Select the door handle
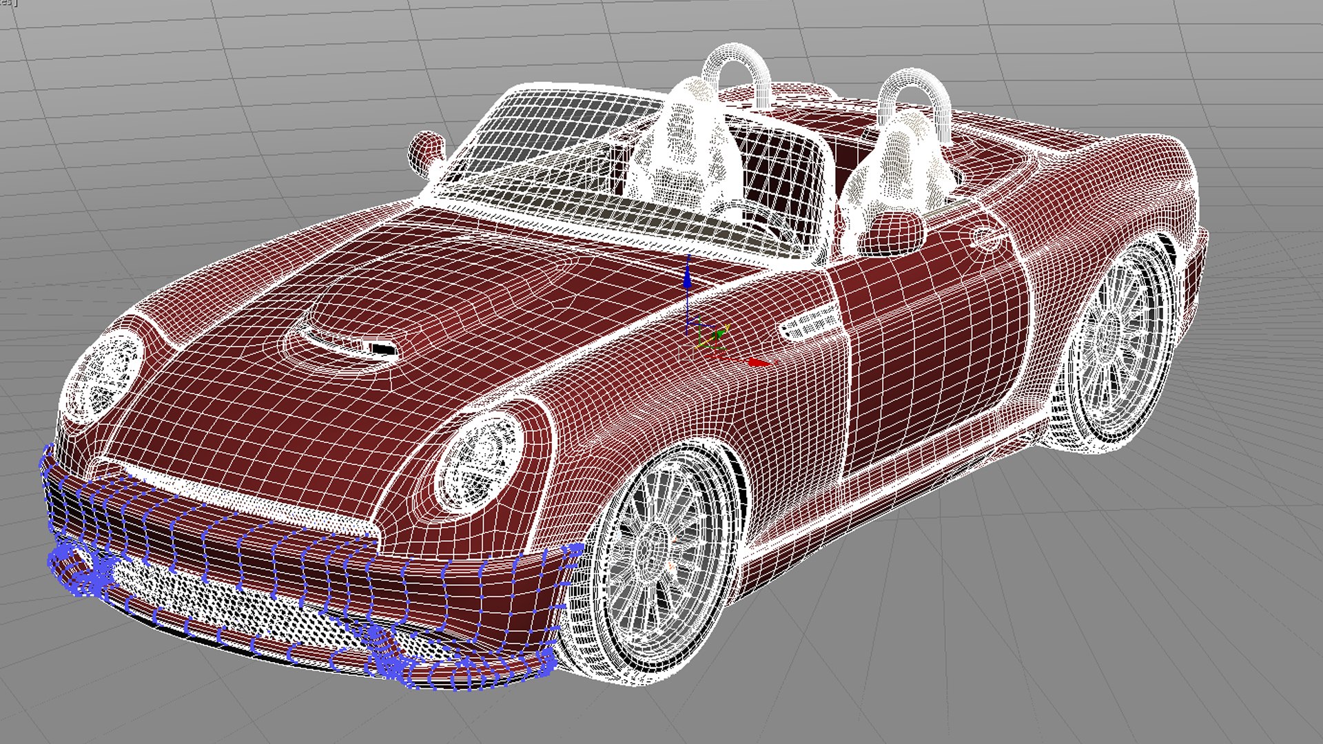 coord(987,238)
